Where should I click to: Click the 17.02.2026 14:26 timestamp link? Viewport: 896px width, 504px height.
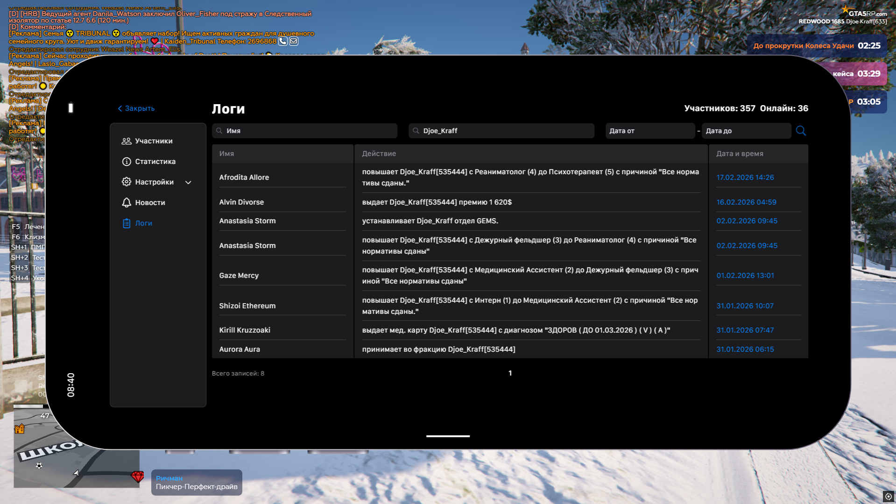click(745, 177)
